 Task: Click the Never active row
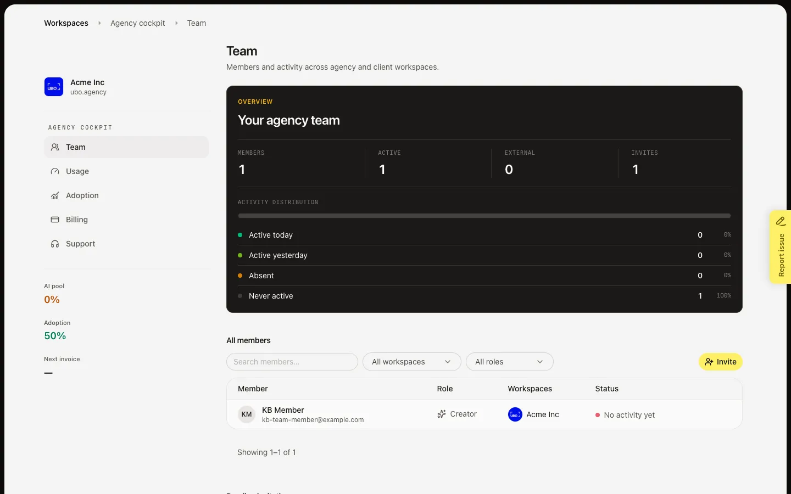click(x=484, y=296)
